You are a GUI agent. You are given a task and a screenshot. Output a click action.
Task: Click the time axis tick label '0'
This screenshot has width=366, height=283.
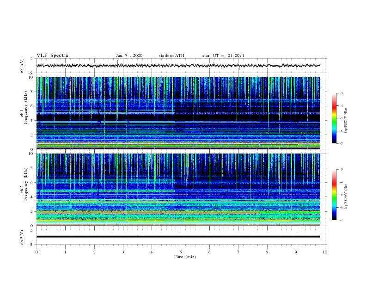point(37,252)
